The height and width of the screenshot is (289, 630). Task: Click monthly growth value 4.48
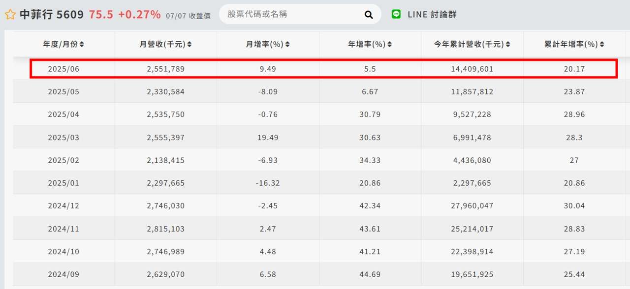pos(268,252)
